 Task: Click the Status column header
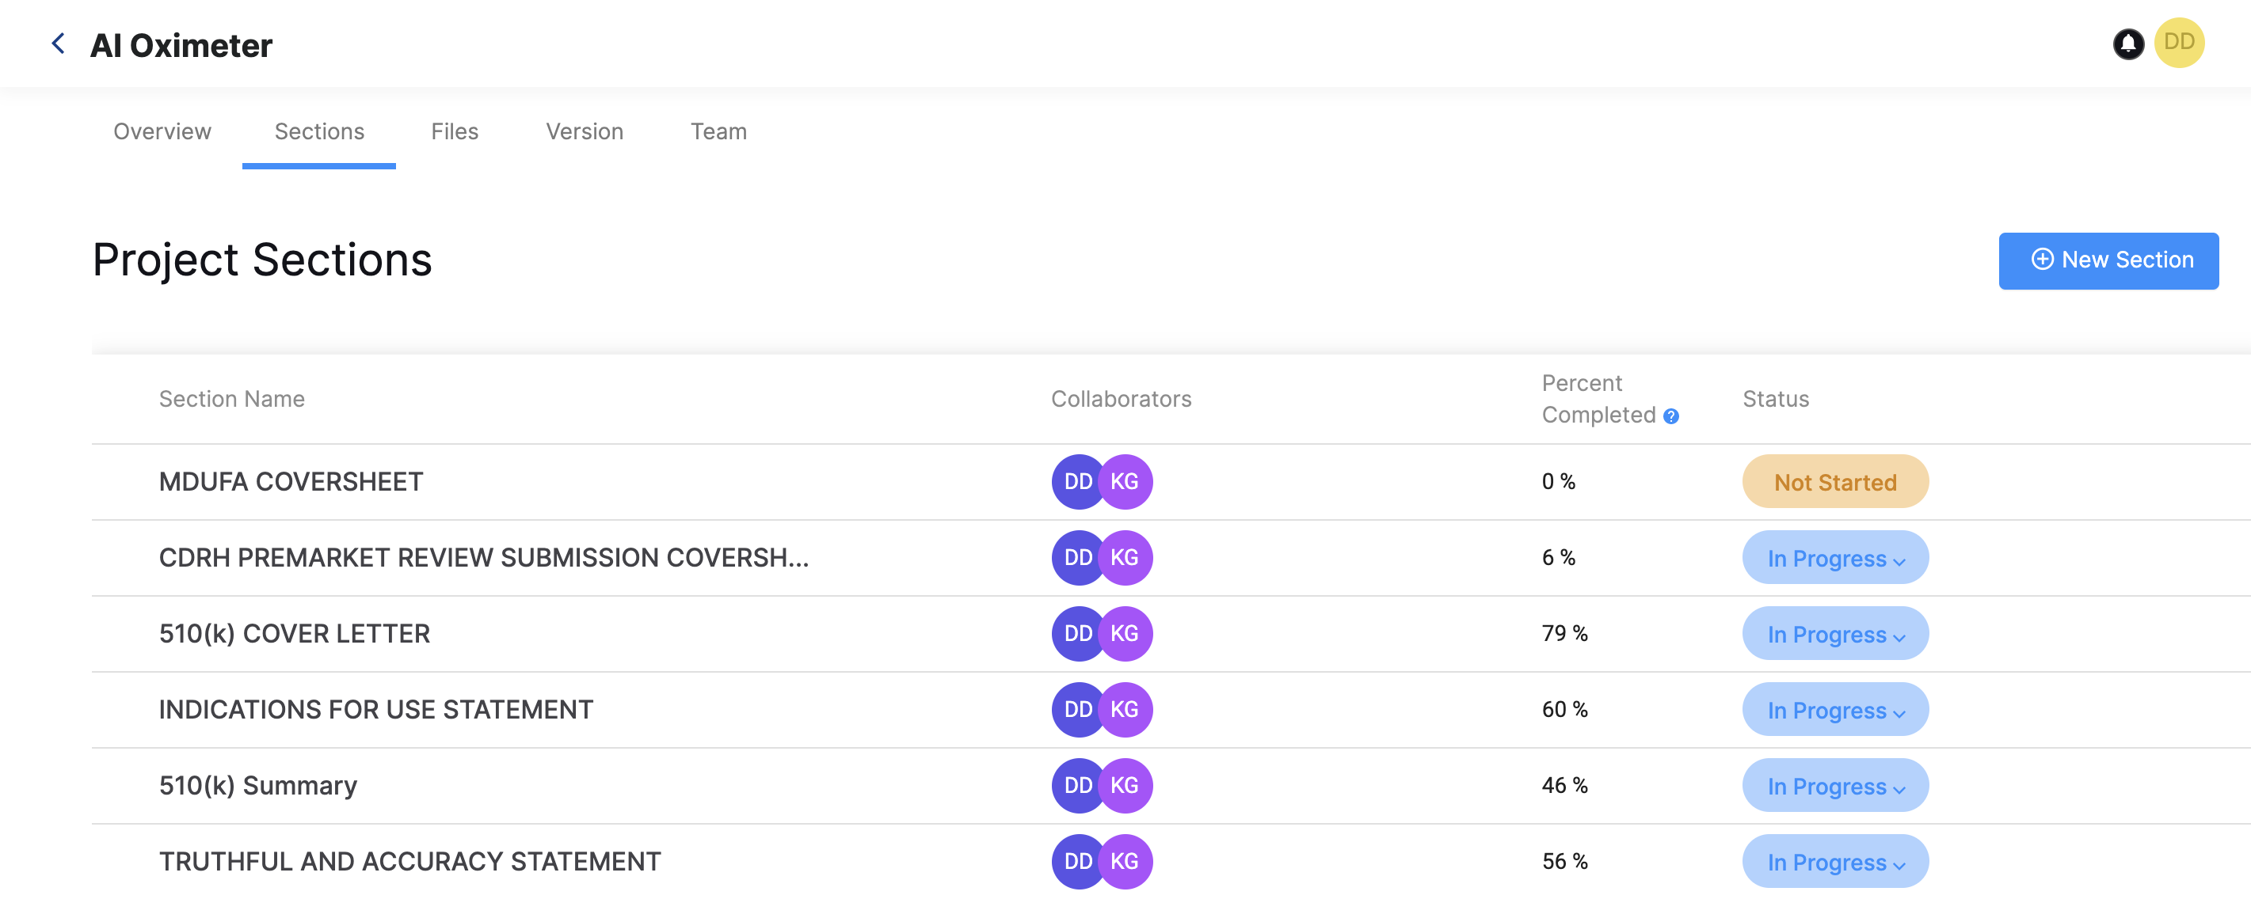tap(1776, 399)
